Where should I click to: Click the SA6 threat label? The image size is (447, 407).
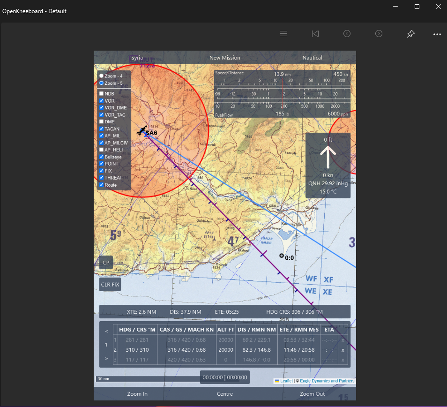point(151,133)
